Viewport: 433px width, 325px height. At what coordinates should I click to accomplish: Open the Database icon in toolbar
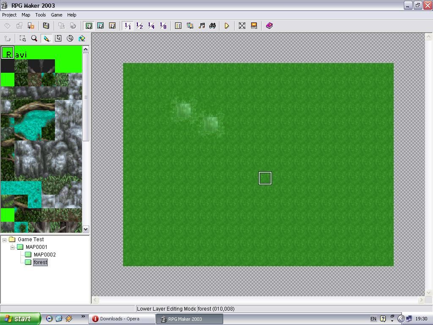tap(178, 26)
